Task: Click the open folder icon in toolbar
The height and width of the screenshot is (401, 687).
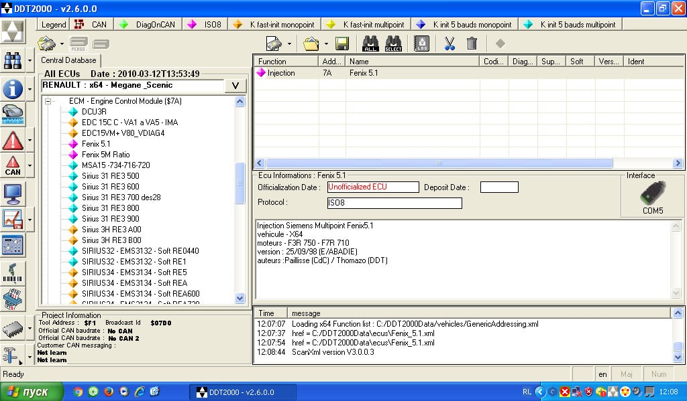Action: tap(311, 44)
